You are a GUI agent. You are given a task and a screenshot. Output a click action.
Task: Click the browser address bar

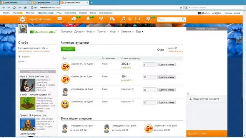click(109, 8)
